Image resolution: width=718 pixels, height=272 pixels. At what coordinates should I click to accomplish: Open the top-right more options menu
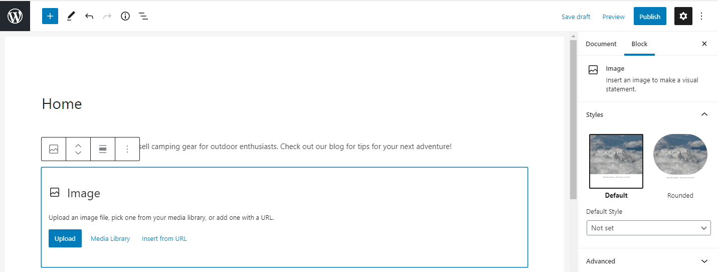(701, 16)
